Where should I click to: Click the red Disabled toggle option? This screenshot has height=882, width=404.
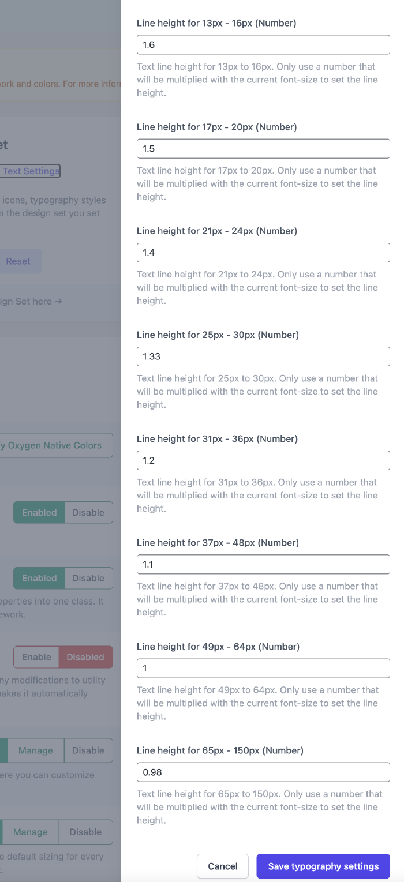[85, 657]
